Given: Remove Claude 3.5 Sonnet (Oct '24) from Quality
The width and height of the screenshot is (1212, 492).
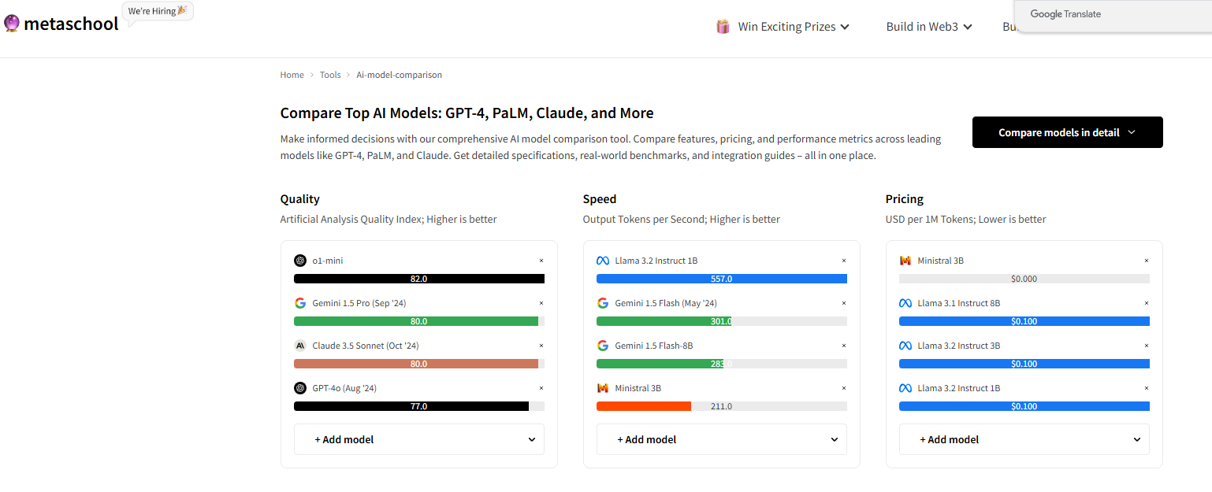Looking at the screenshot, I should [x=541, y=346].
